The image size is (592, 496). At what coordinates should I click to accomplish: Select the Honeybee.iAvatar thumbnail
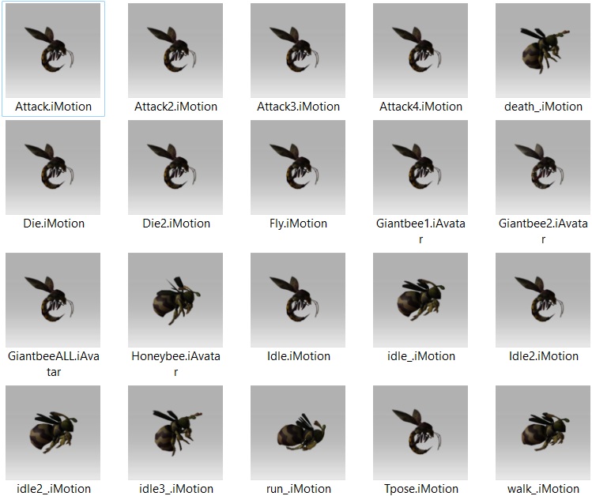(175, 300)
